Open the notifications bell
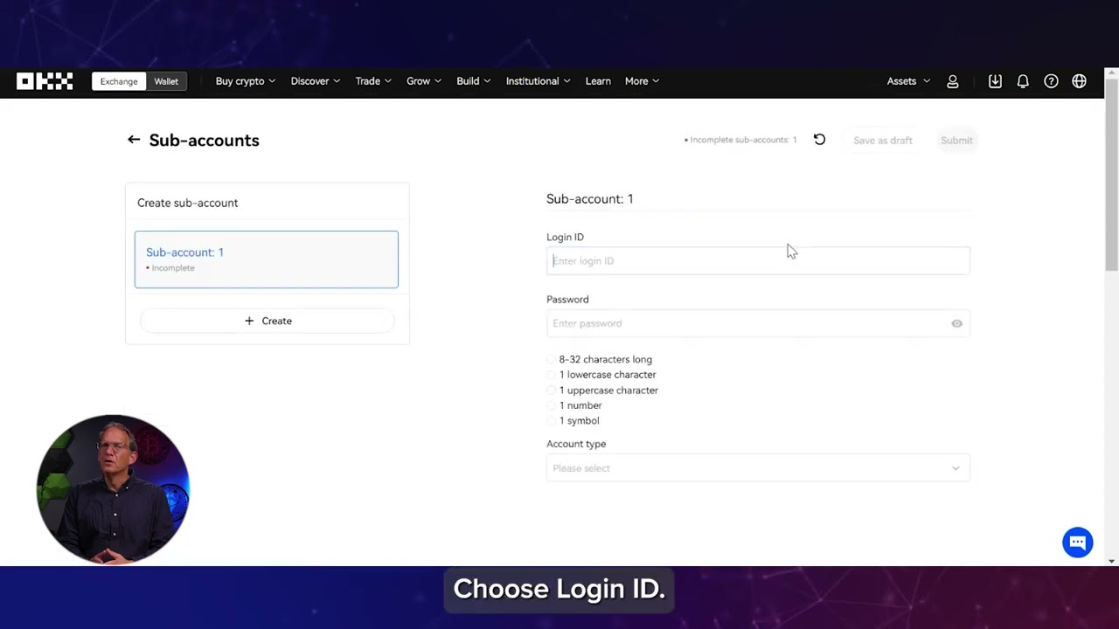The width and height of the screenshot is (1119, 629). point(1023,81)
